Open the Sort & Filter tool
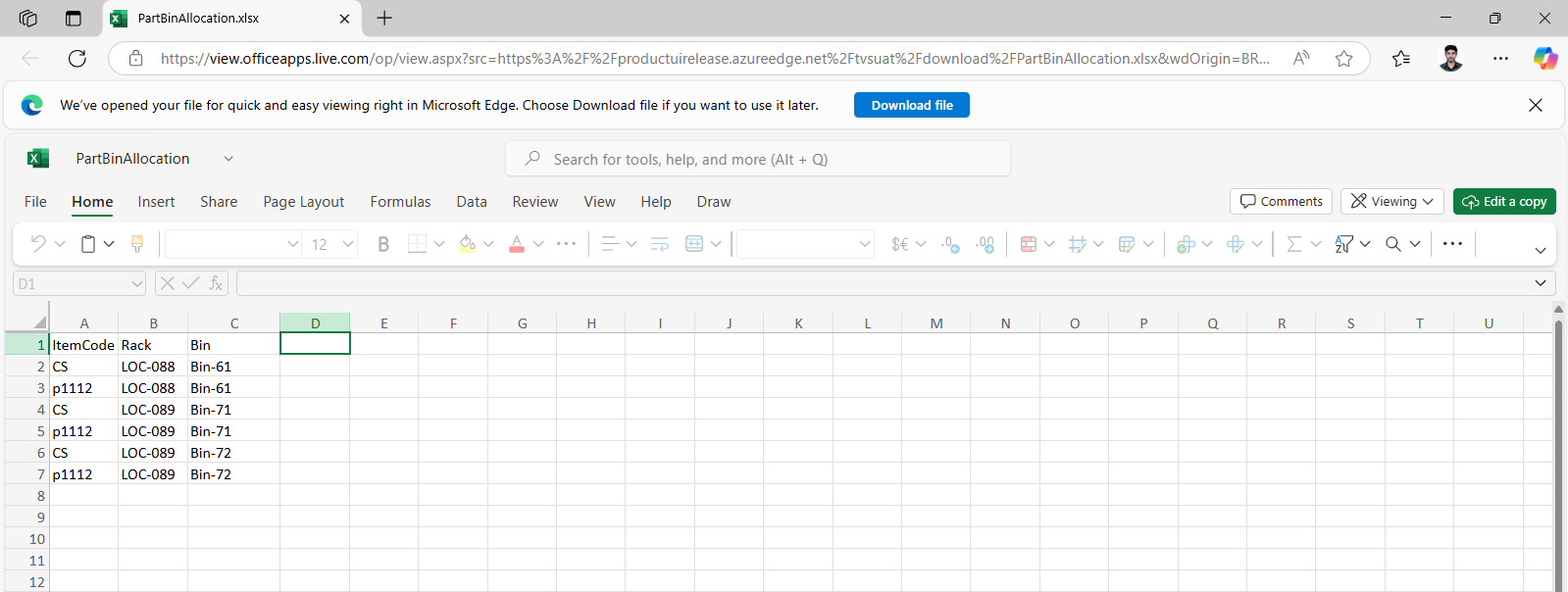This screenshot has width=1568, height=592. point(1344,244)
